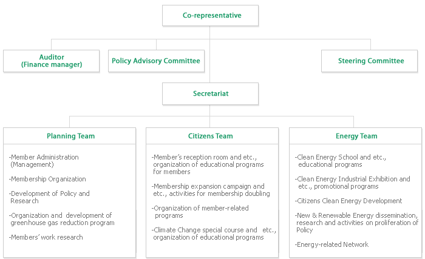The width and height of the screenshot is (425, 259).
Task: Select the Steering Committee box
Action: [369, 61]
